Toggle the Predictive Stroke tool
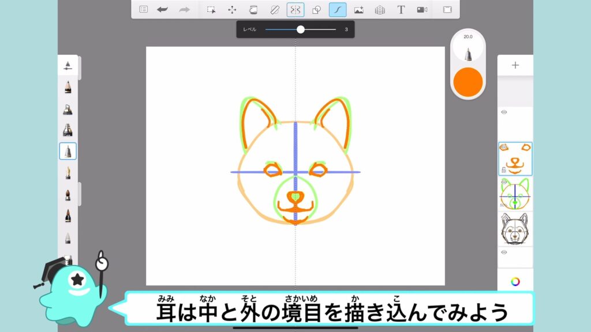The width and height of the screenshot is (591, 332). tap(338, 9)
